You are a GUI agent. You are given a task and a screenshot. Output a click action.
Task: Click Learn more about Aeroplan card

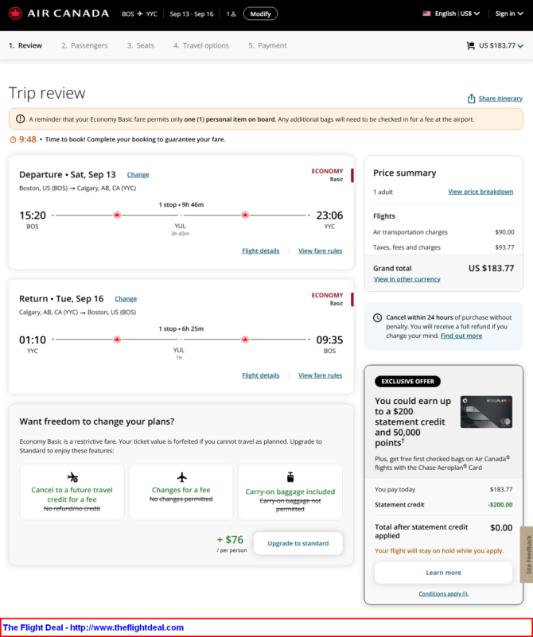point(444,573)
